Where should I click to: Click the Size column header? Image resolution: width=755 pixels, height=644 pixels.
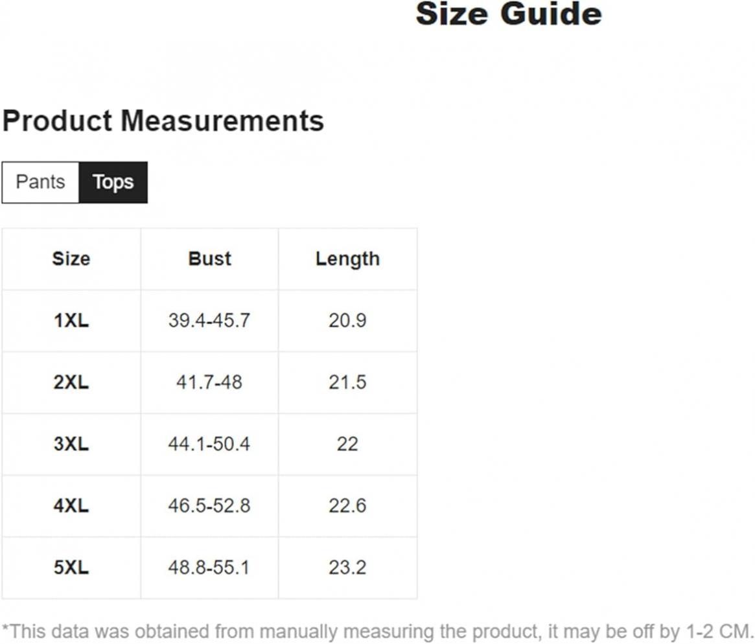[71, 259]
